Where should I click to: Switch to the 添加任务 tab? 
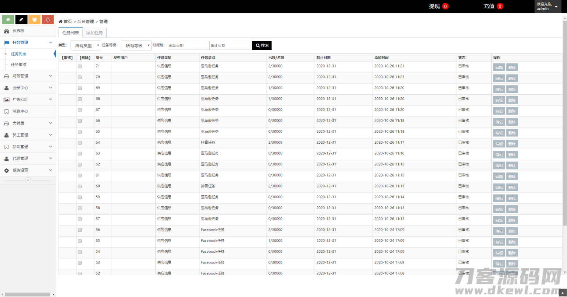(94, 33)
